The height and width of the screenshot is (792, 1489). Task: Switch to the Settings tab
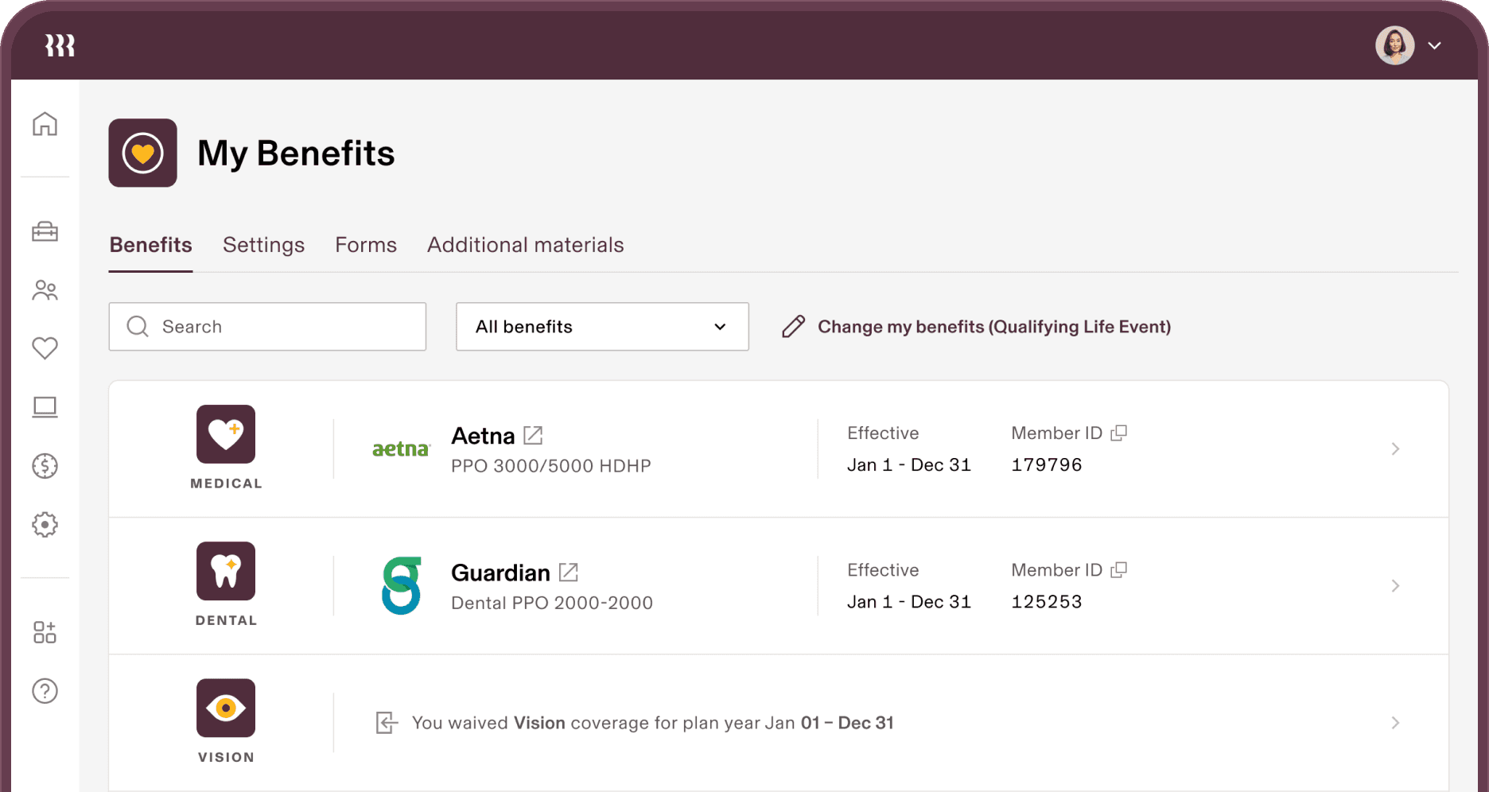263,245
